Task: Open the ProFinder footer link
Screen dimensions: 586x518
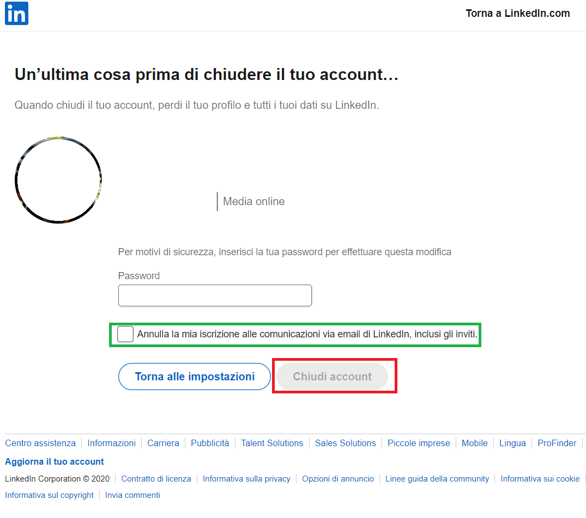Action: (557, 443)
